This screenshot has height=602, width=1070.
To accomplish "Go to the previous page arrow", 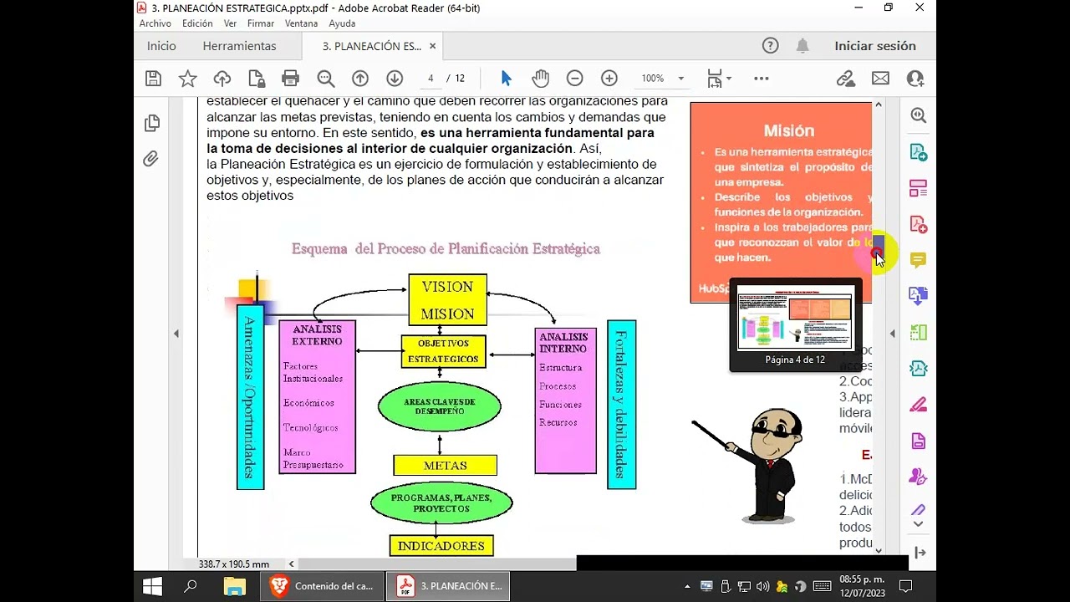I will pos(360,79).
